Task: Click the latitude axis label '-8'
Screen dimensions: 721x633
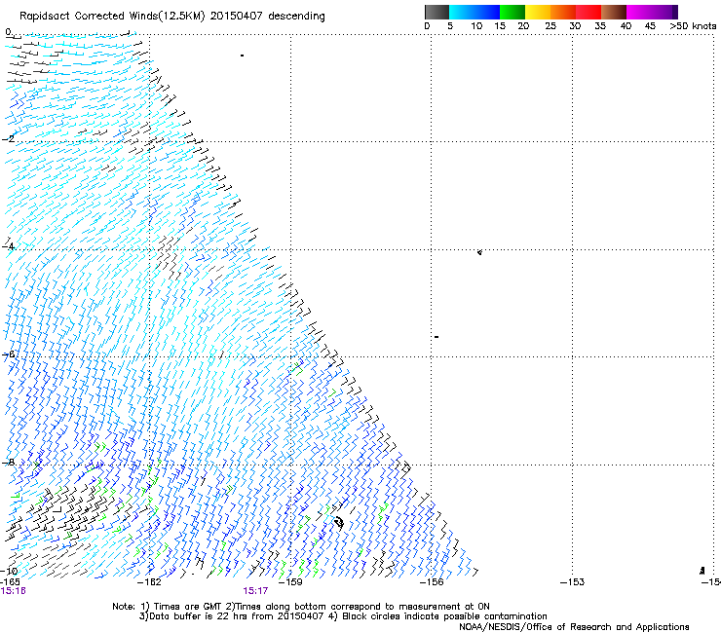Action: (8, 463)
